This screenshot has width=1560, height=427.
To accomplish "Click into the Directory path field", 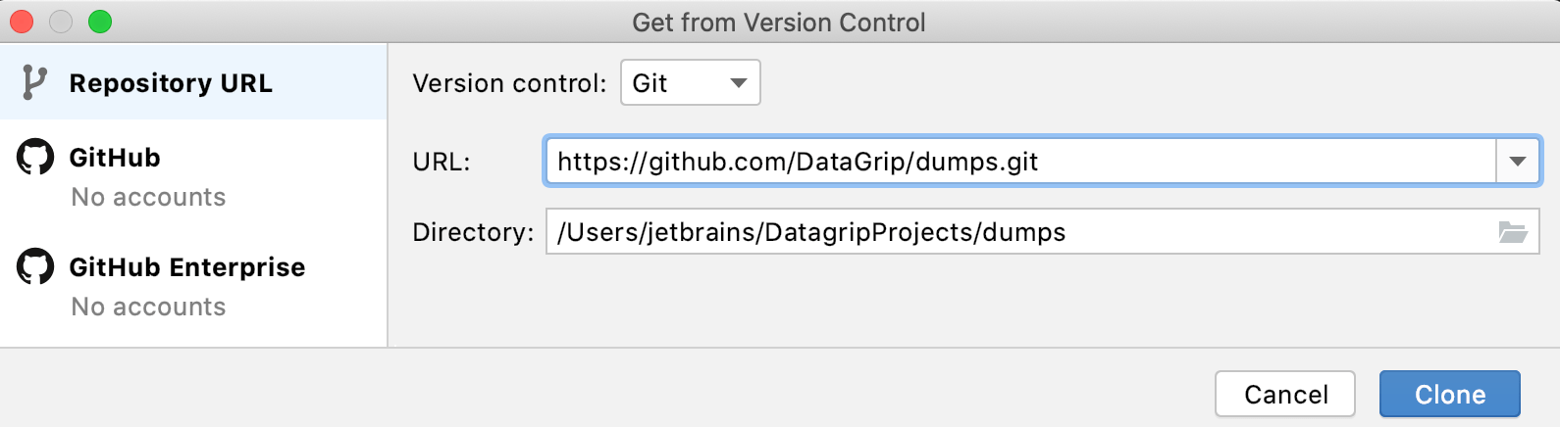I will pyautogui.click(x=1020, y=232).
